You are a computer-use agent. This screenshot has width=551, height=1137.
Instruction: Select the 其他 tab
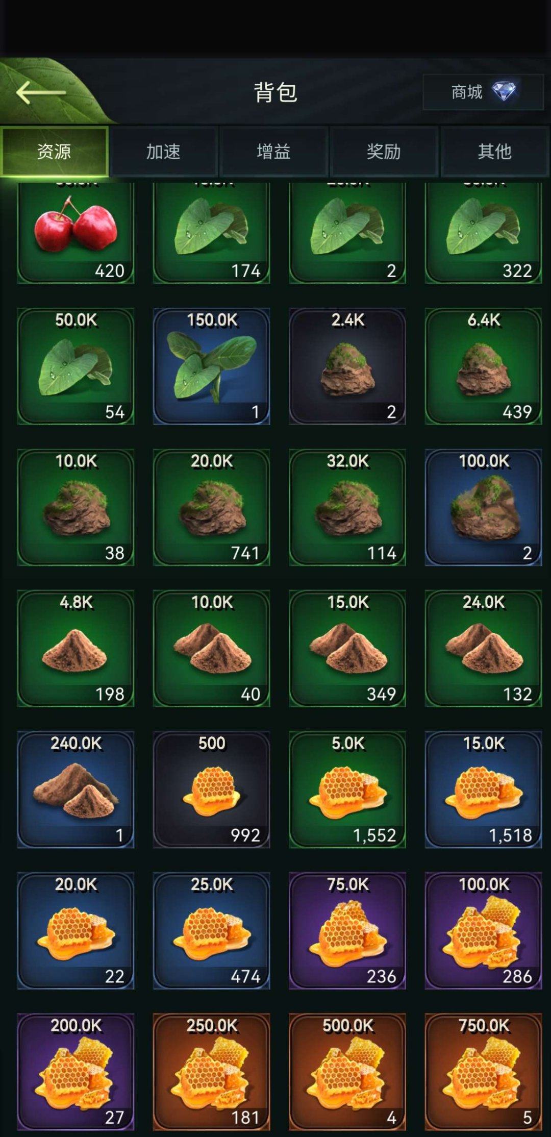[x=494, y=152]
